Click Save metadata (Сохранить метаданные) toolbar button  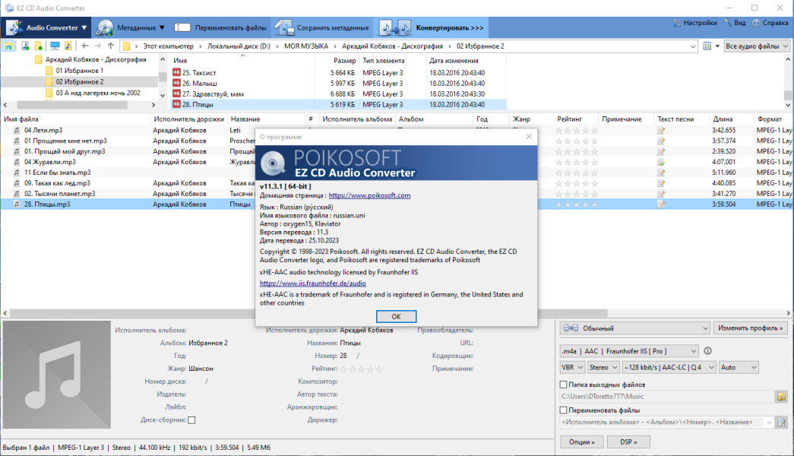pyautogui.click(x=322, y=28)
